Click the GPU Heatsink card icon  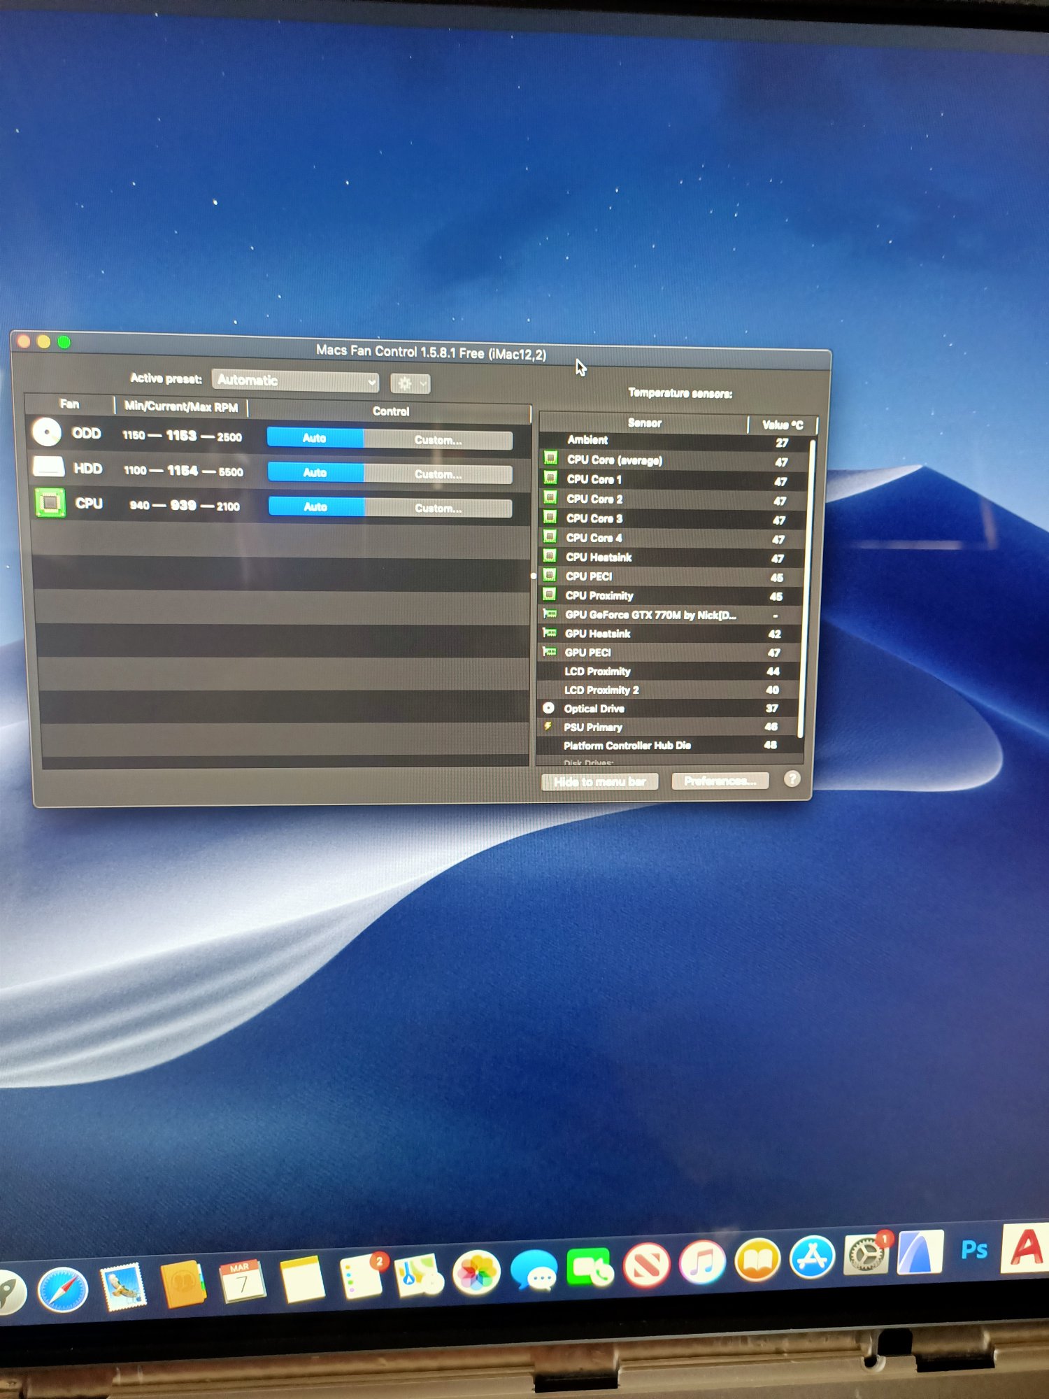pos(550,633)
